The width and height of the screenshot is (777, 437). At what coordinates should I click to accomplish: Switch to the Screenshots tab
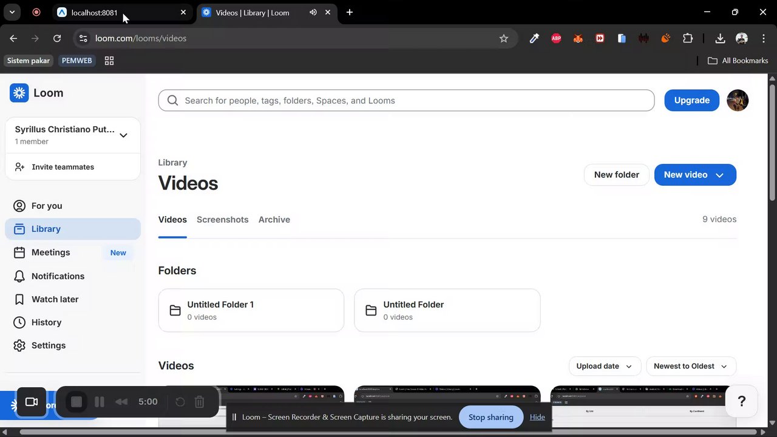point(222,220)
